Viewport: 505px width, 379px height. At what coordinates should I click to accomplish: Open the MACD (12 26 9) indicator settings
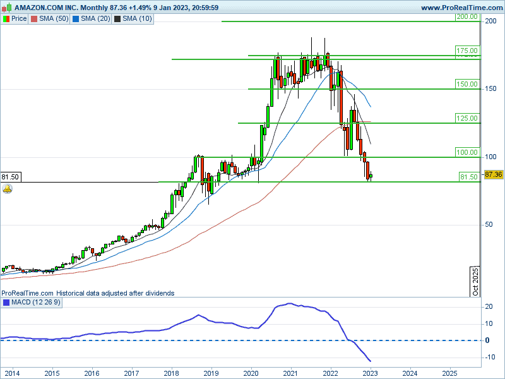pos(36,303)
